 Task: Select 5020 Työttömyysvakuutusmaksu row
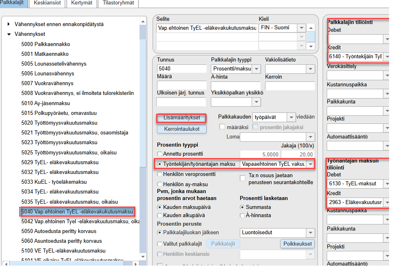59,123
